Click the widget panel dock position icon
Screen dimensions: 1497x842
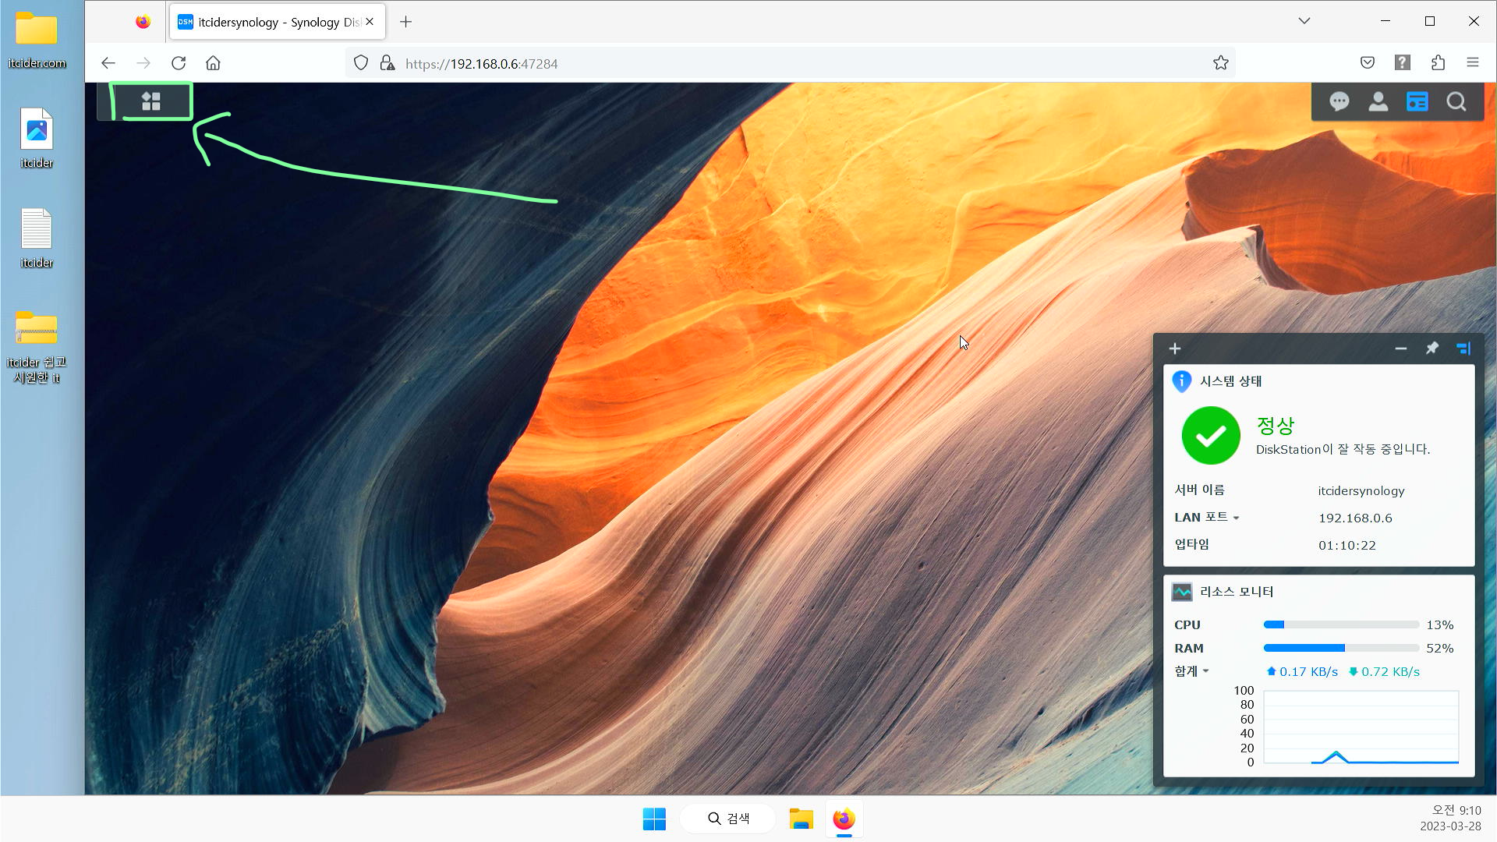coord(1463,348)
